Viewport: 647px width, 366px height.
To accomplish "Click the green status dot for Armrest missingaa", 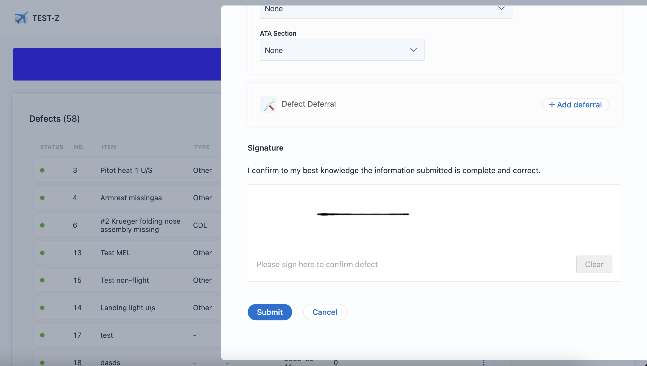I will click(x=42, y=198).
